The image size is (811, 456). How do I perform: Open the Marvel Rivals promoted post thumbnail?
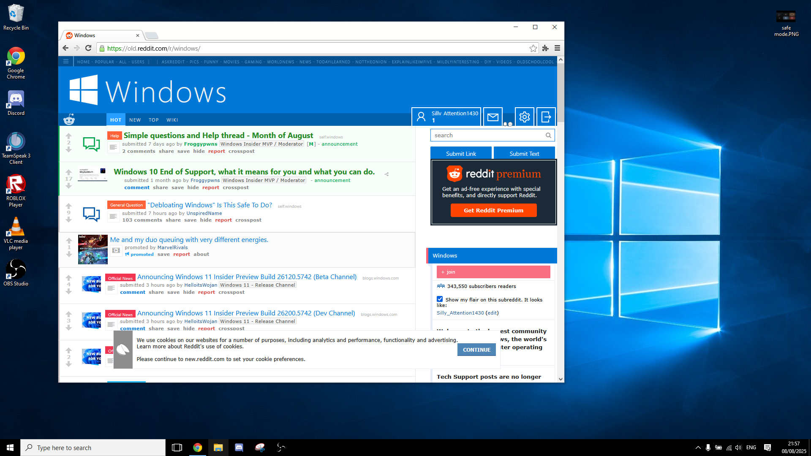(x=93, y=250)
